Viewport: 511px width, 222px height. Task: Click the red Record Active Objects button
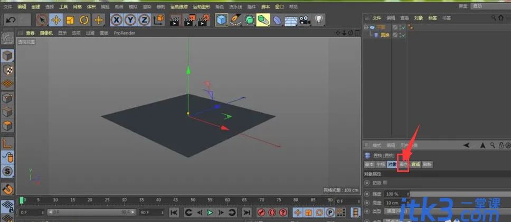261,213
